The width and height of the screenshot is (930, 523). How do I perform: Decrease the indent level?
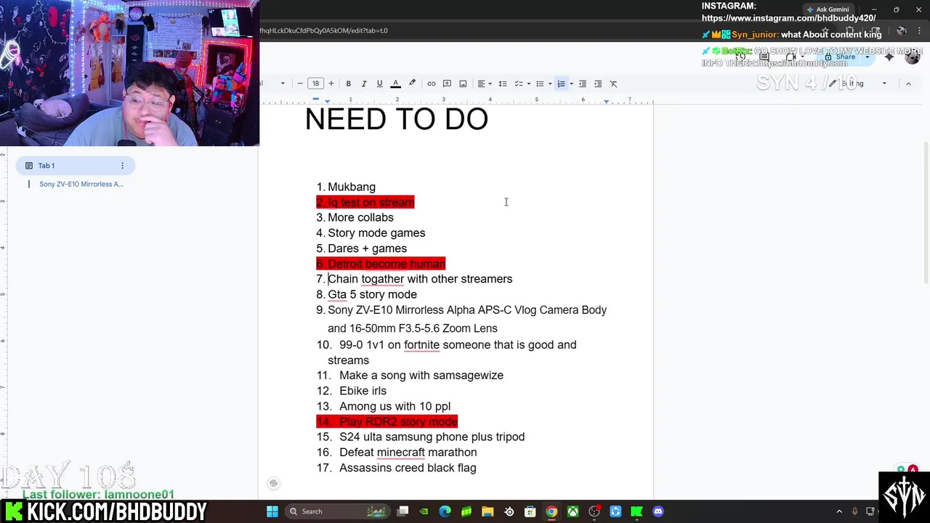583,84
